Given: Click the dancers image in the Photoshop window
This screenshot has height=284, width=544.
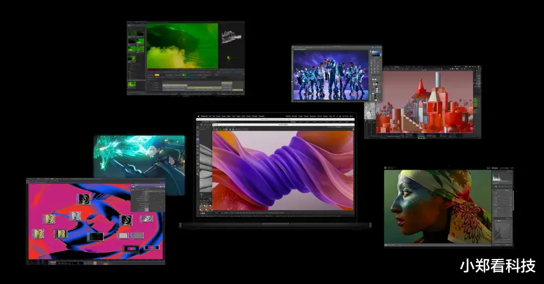Looking at the screenshot, I should 331,75.
